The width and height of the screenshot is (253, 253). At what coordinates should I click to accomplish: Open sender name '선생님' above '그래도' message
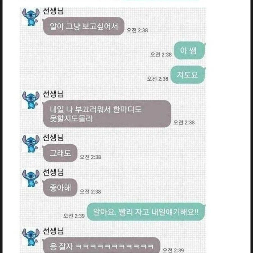[x=53, y=138]
